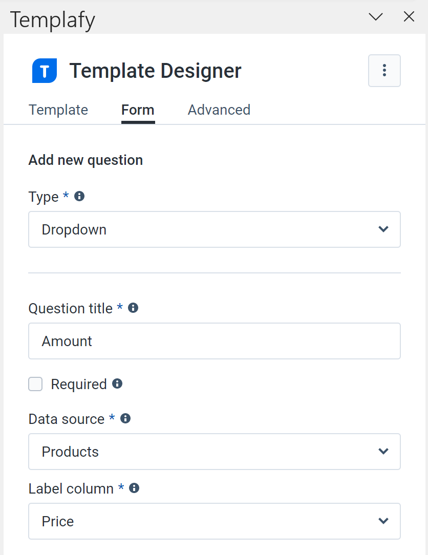Edit the Amount question title field
The height and width of the screenshot is (555, 428).
pyautogui.click(x=214, y=340)
